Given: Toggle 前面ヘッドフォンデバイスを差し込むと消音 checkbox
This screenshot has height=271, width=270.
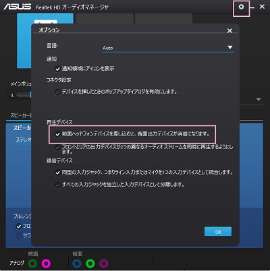Looking at the screenshot, I should (57, 134).
